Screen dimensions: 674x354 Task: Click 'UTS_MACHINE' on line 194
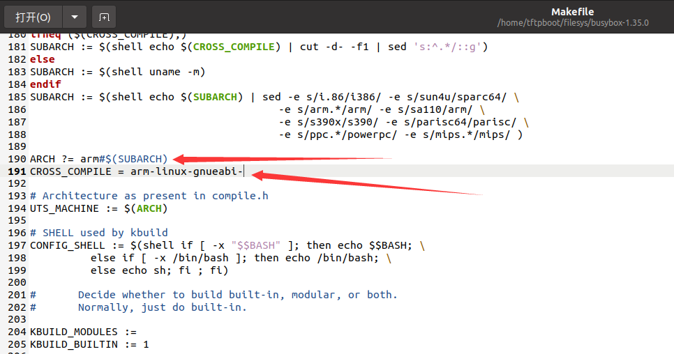64,208
